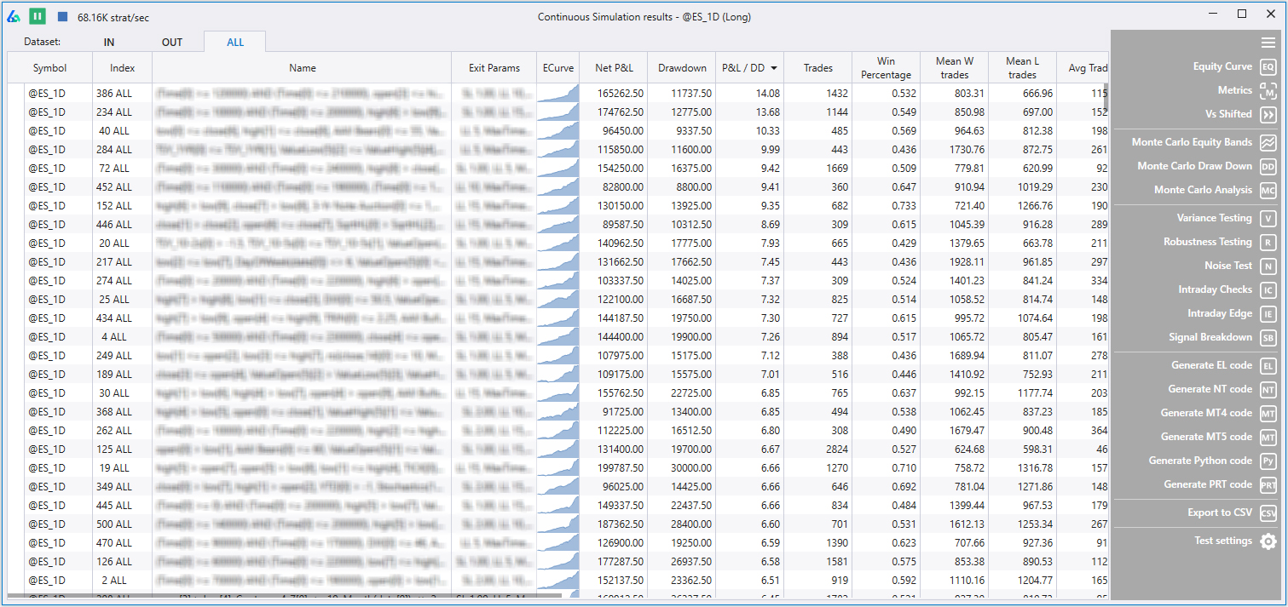Open equity curve thumbnail of top strategy

(557, 93)
